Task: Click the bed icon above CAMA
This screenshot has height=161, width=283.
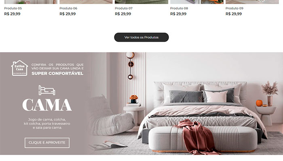Action: pos(47,90)
